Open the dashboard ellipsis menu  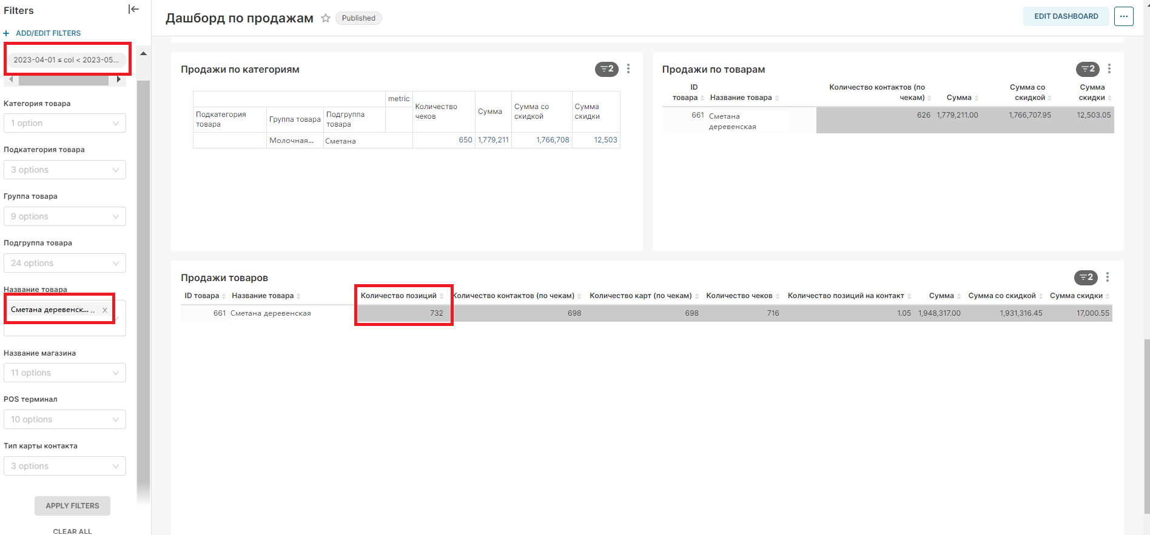point(1123,16)
